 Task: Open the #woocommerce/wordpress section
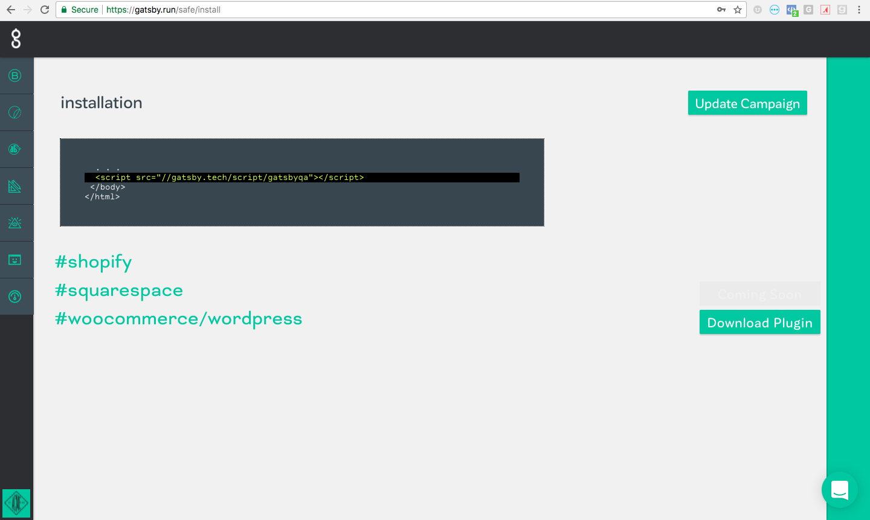[179, 319]
